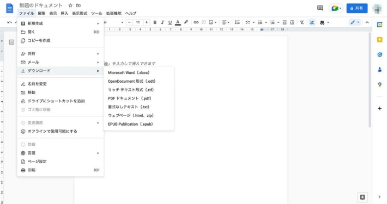The image size is (387, 204).
Task: Download as EPUB Publication (.epub)
Action: 138,124
